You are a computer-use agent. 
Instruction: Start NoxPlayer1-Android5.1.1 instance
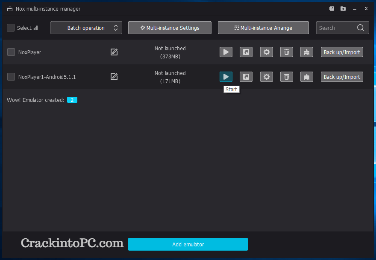[226, 77]
